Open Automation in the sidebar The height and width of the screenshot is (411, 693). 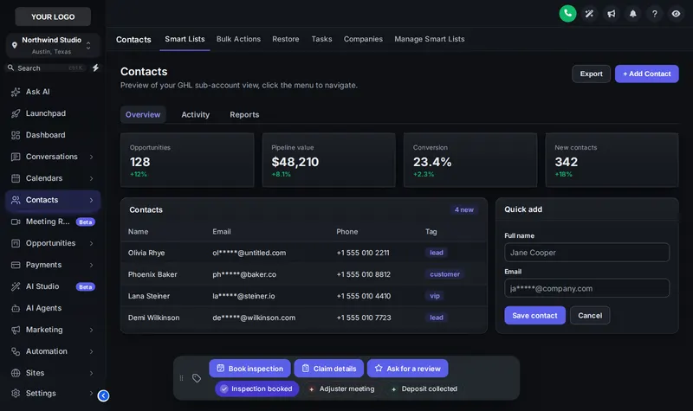pos(53,351)
